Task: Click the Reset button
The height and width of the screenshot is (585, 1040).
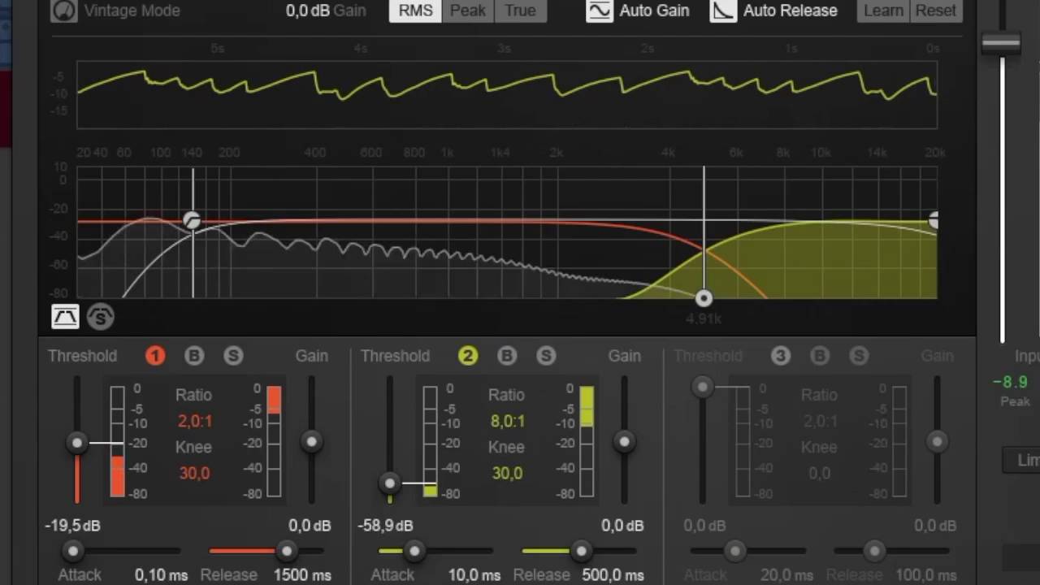Action: [936, 11]
